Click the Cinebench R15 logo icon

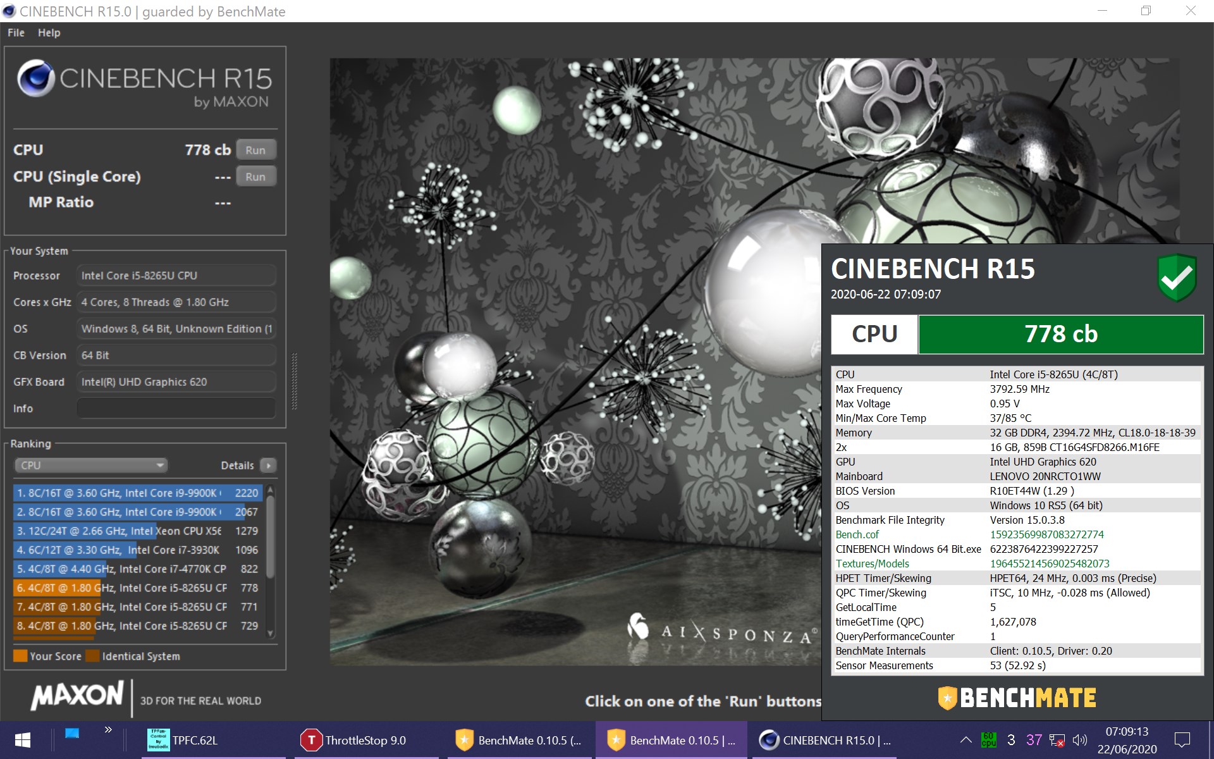tap(35, 78)
